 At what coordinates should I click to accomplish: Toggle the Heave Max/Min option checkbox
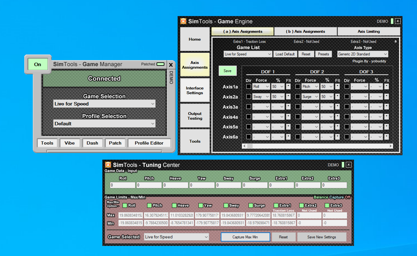pyautogui.click(x=174, y=205)
